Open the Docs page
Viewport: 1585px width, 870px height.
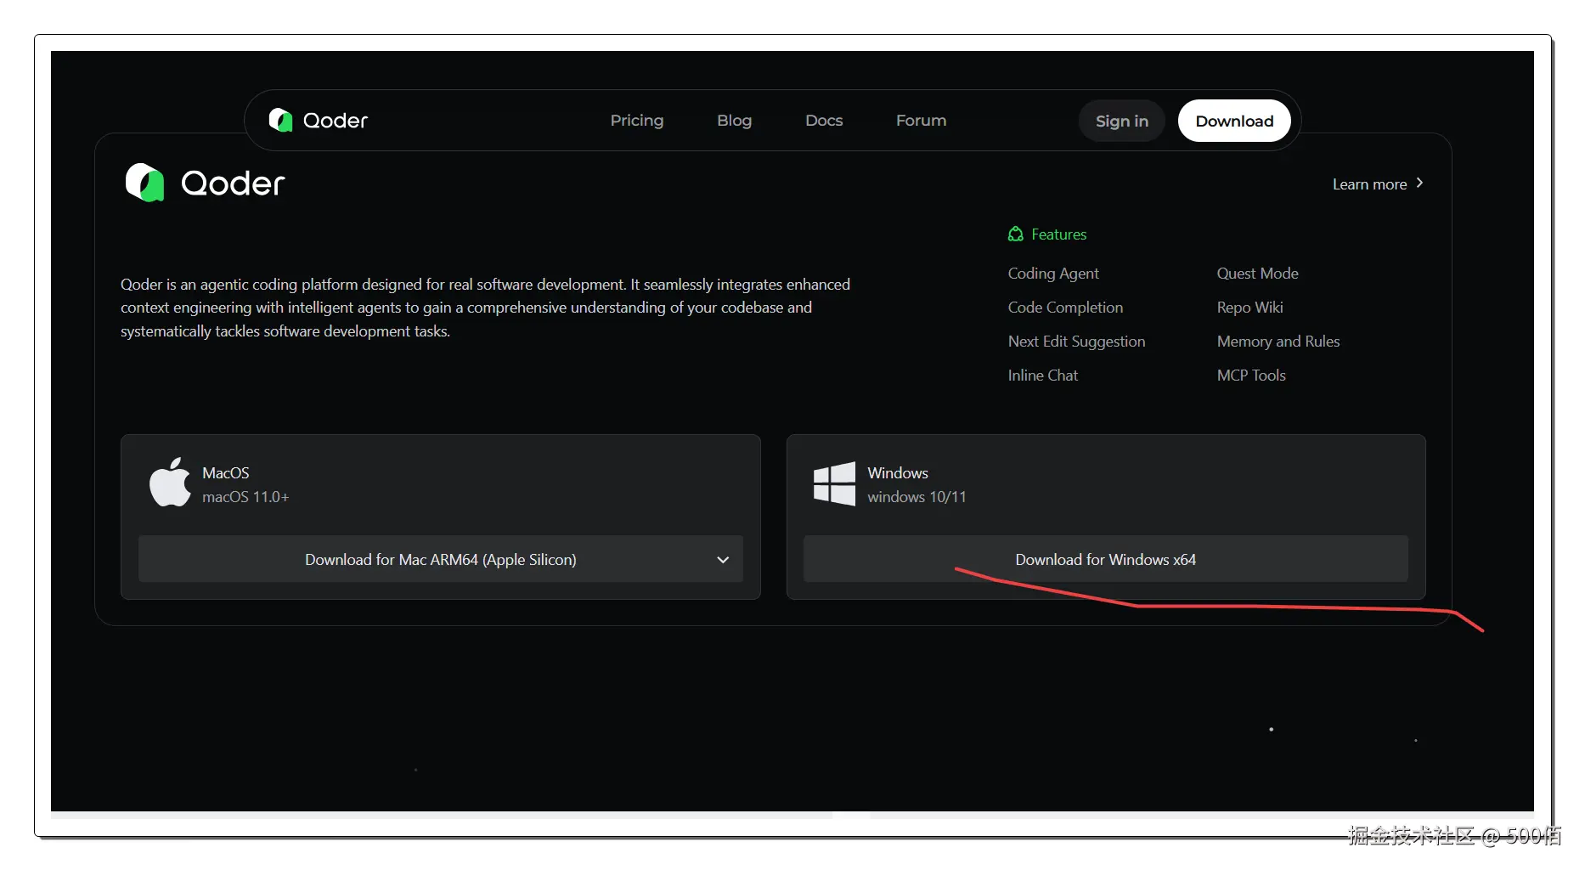tap(824, 121)
